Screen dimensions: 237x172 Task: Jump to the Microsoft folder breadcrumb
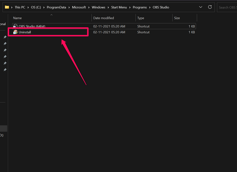point(79,7)
